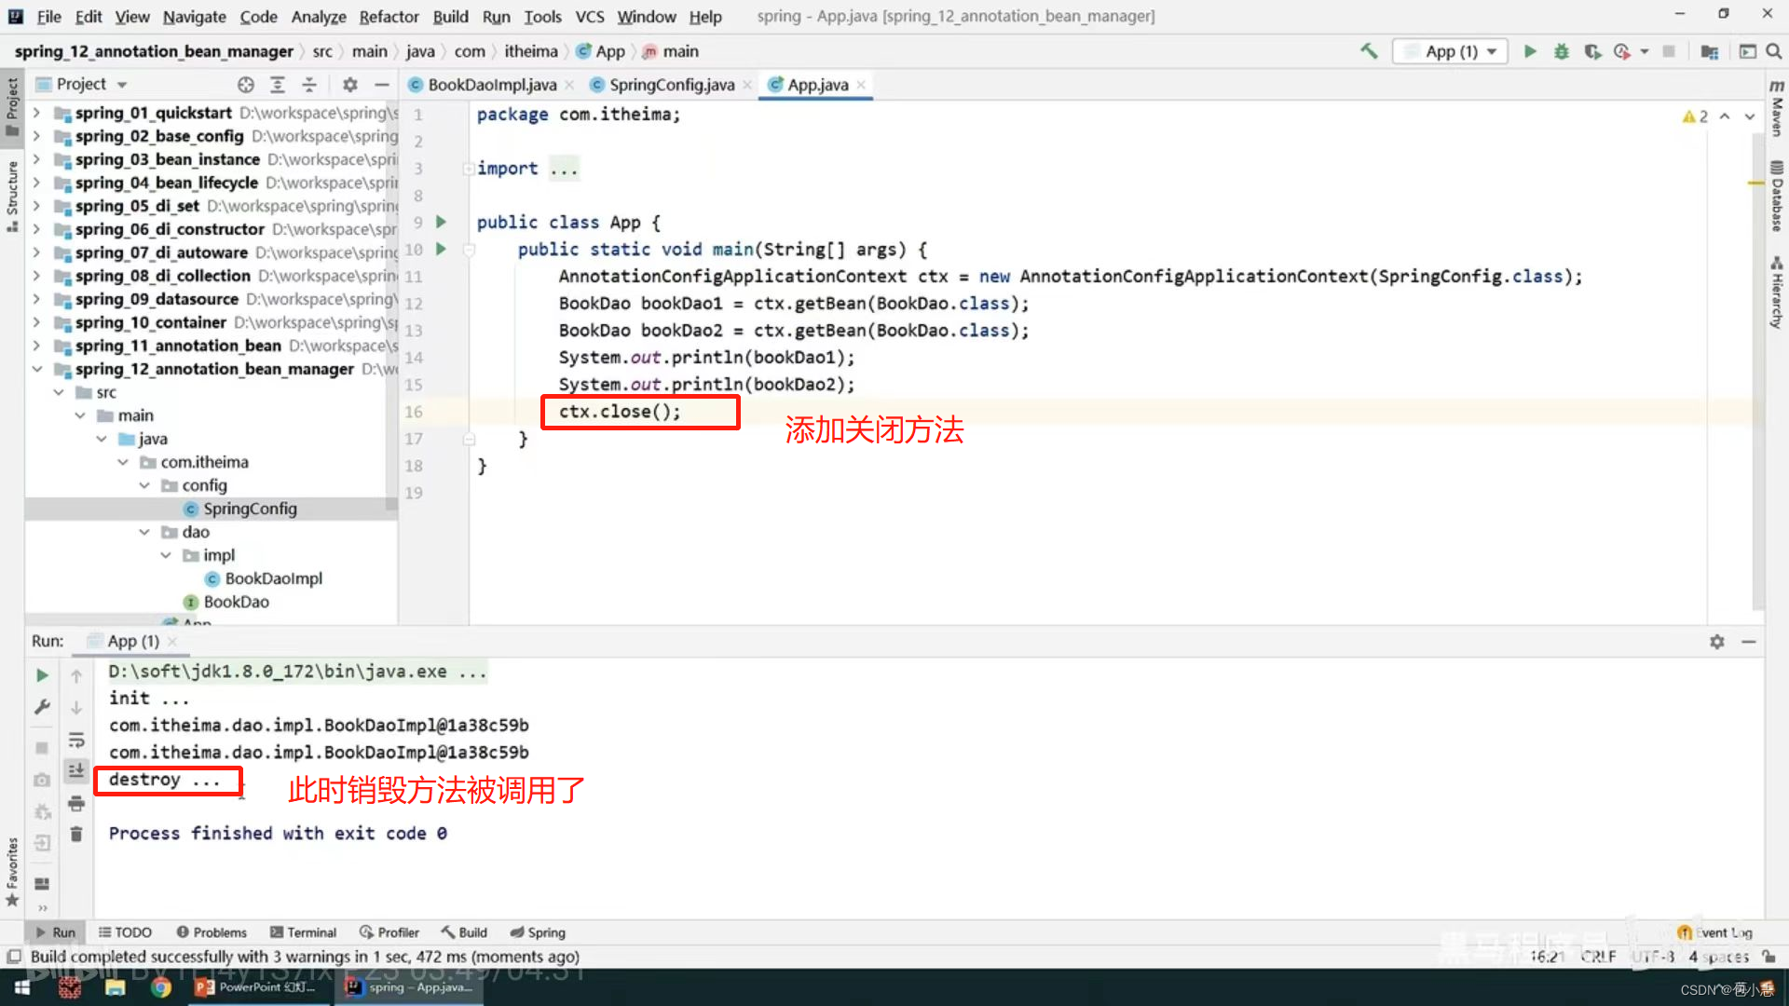Expand spring_01_quickstart module
The height and width of the screenshot is (1006, 1789).
click(x=36, y=113)
